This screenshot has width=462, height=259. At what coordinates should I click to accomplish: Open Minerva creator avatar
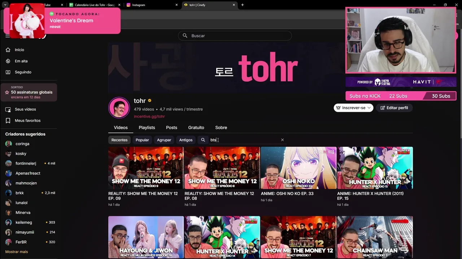click(x=9, y=213)
